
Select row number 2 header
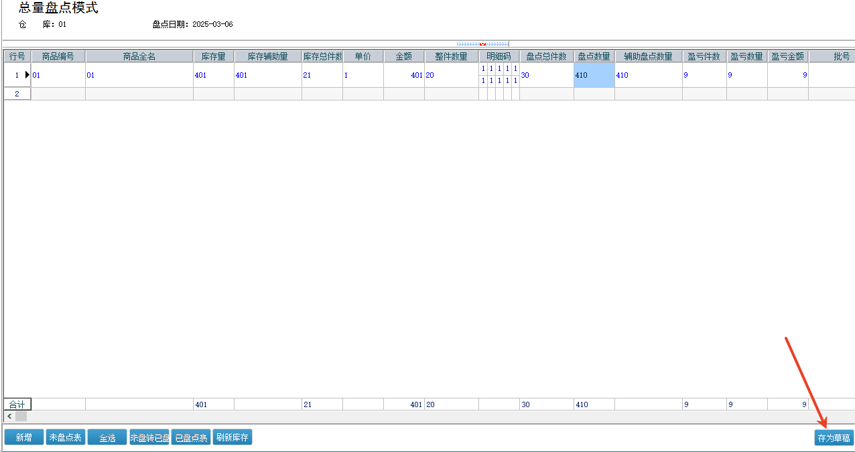pyautogui.click(x=17, y=94)
